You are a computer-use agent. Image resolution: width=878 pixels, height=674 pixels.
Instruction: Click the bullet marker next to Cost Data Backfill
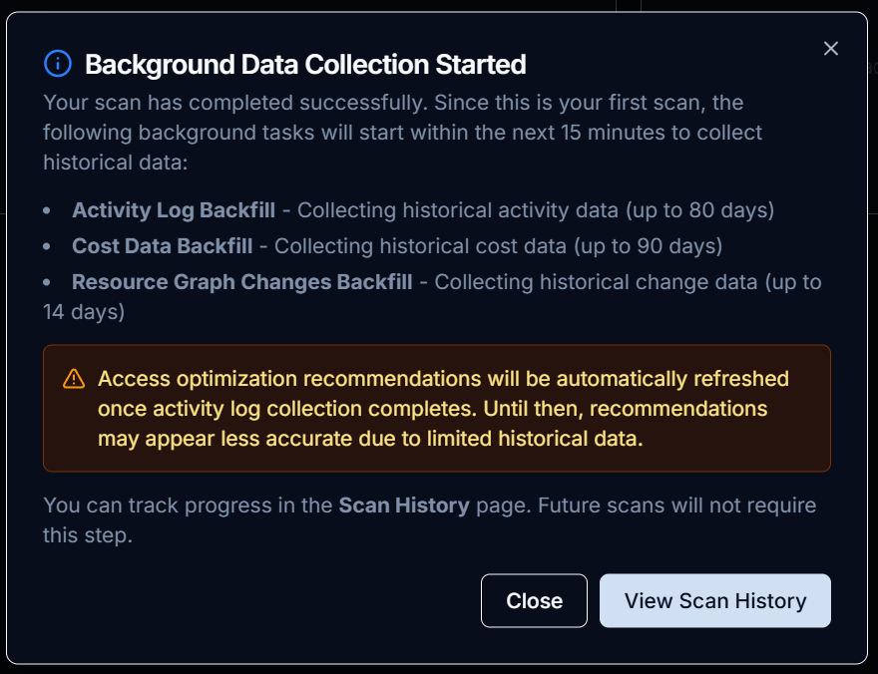click(x=46, y=246)
